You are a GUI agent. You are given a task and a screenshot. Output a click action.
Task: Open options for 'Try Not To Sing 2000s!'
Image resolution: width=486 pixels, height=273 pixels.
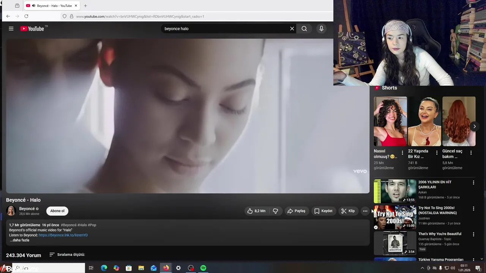473,209
